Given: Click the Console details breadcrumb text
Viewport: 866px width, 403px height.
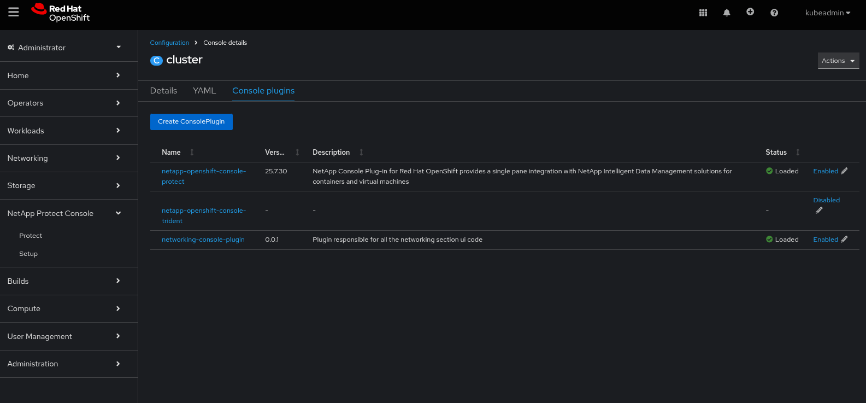Looking at the screenshot, I should 225,43.
